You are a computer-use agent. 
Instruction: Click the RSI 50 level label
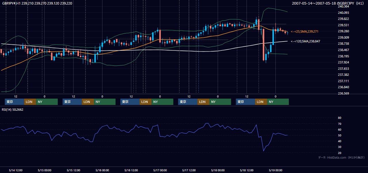click(x=339, y=135)
